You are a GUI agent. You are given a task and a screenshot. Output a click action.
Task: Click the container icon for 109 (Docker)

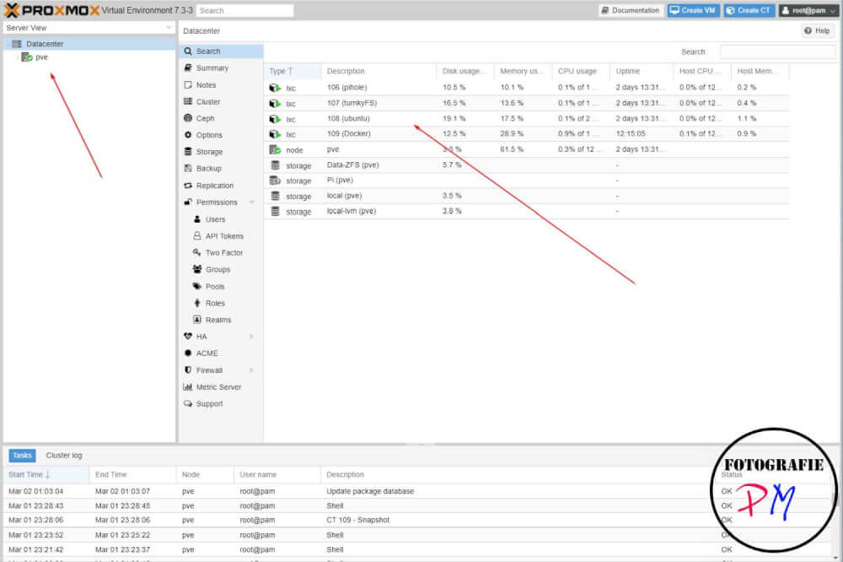point(275,134)
